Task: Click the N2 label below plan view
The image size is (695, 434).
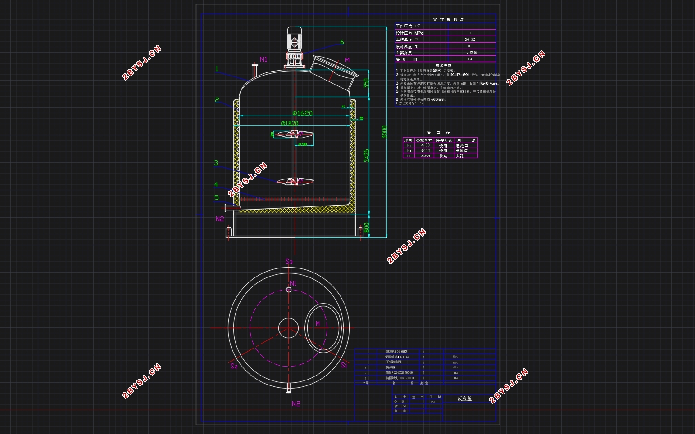Action: [x=296, y=404]
